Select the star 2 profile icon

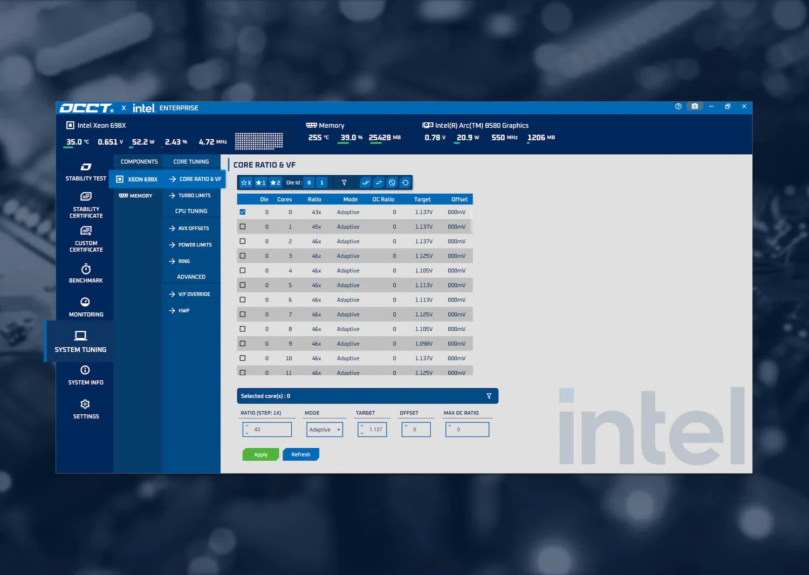[275, 183]
